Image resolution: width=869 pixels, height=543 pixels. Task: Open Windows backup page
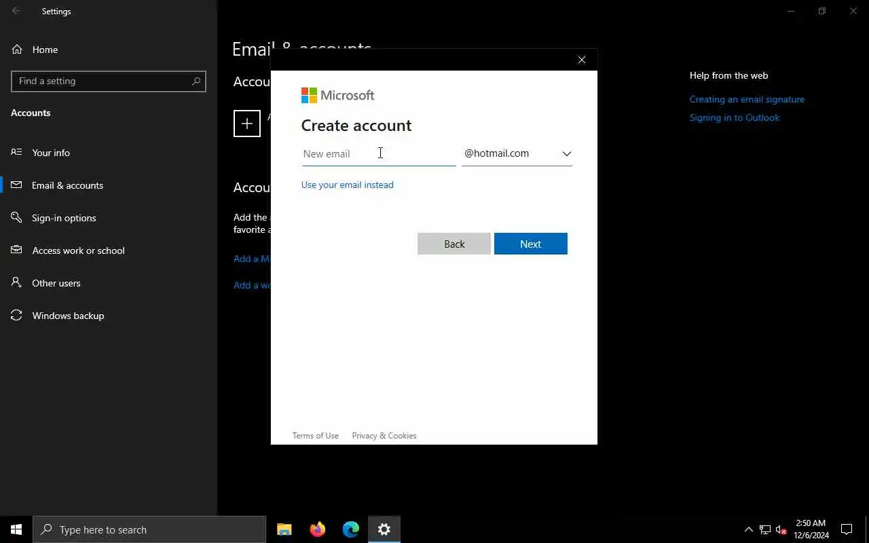109,316
